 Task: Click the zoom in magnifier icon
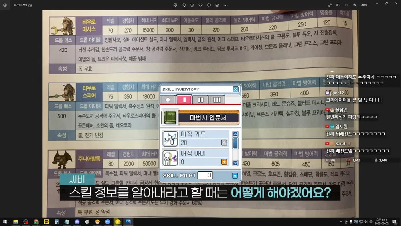(355, 5)
